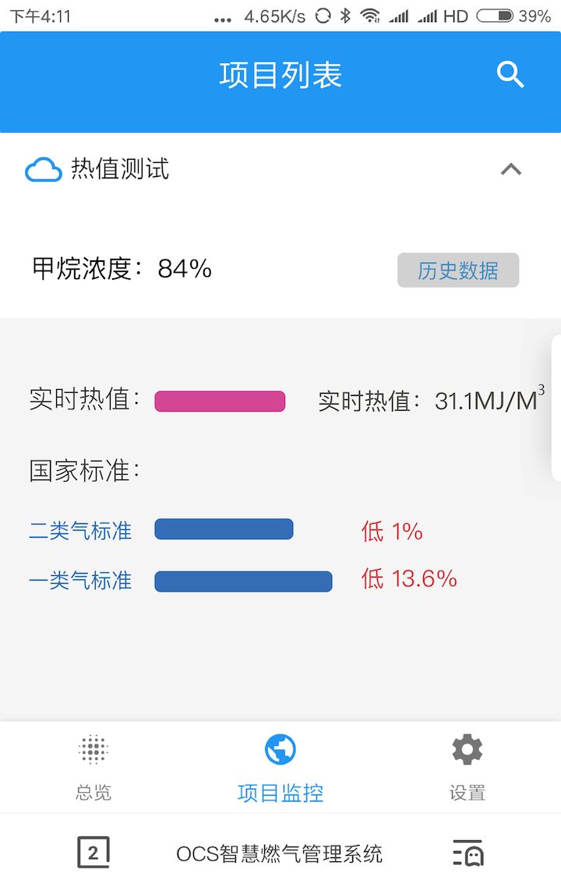The image size is (561, 887).
Task: Click the cloud icon beside 热值测试
Action: [x=43, y=169]
